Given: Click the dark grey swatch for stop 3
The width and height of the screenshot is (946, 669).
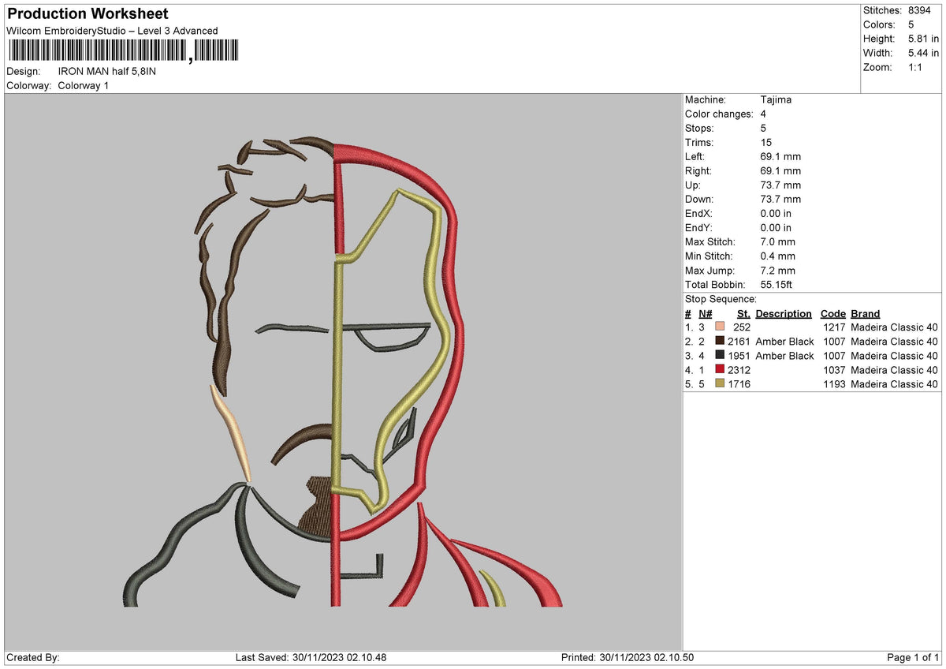Looking at the screenshot, I should [720, 355].
